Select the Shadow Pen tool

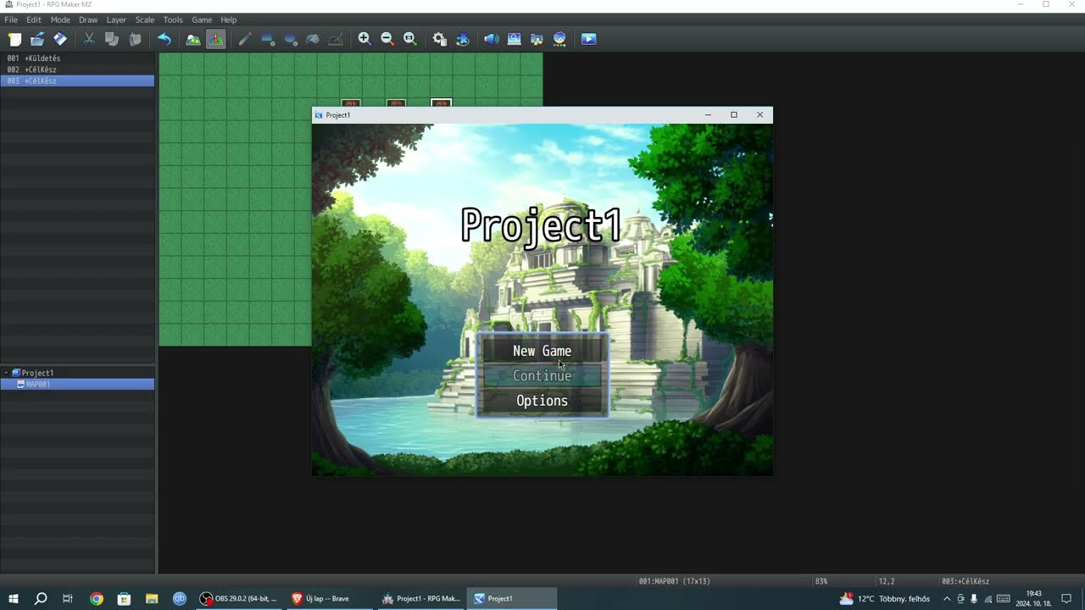pos(336,39)
